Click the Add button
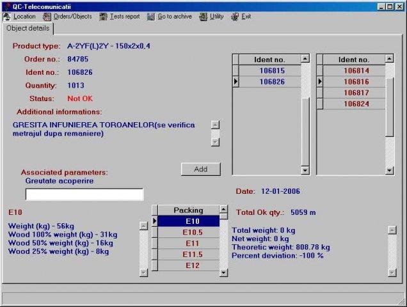The image size is (407, 307). tap(201, 169)
